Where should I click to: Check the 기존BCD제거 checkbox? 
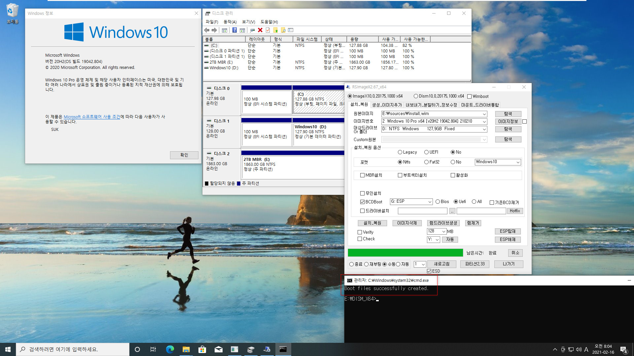tap(492, 202)
